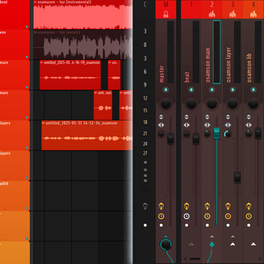Click the white latency clock on beat channel

pyautogui.click(x=187, y=216)
